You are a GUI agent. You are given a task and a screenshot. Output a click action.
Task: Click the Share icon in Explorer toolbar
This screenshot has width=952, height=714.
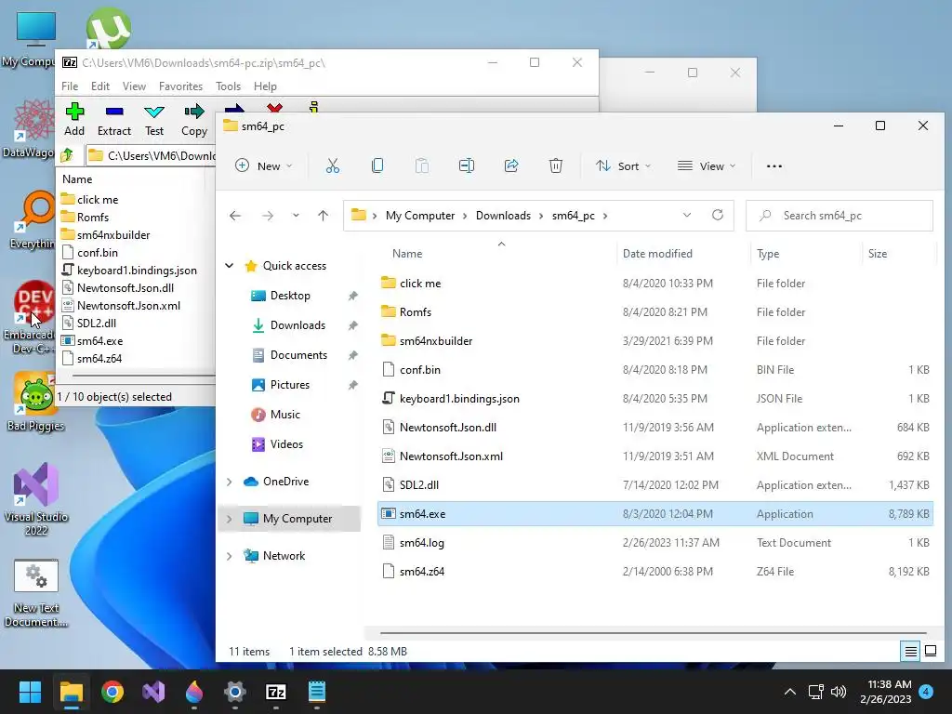click(511, 165)
